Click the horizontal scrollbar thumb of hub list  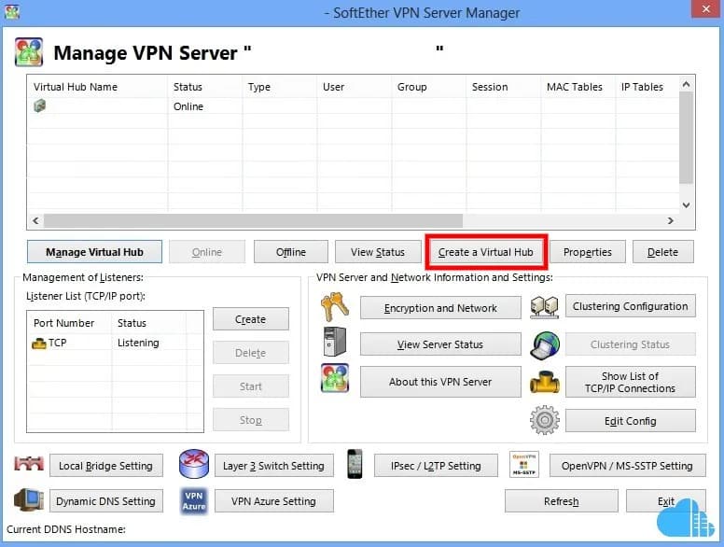click(253, 221)
